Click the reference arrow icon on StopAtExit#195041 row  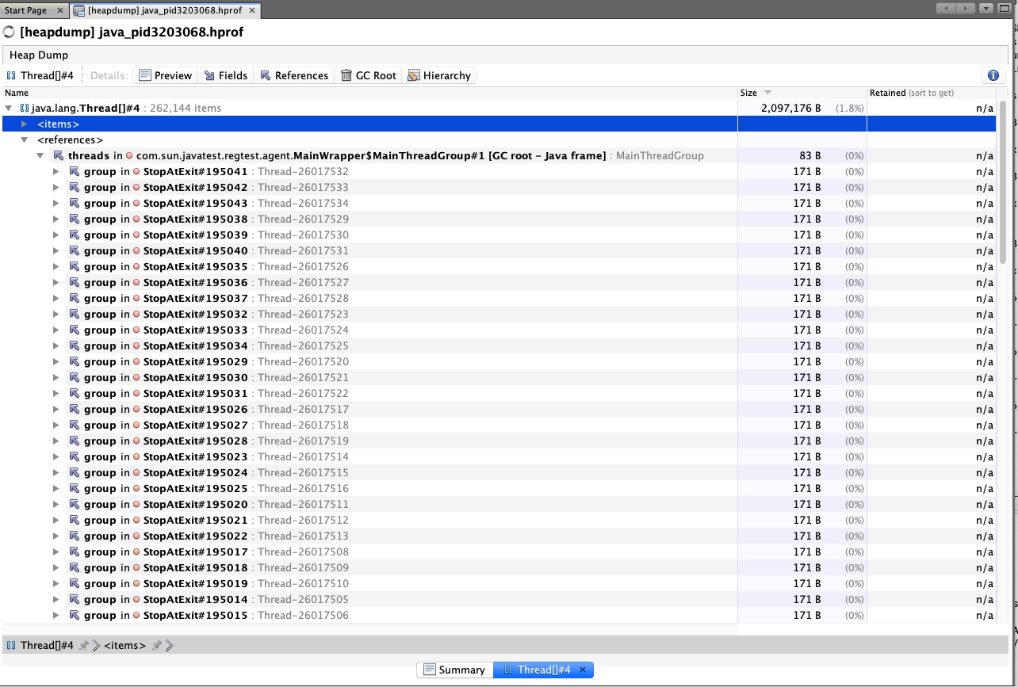(74, 172)
